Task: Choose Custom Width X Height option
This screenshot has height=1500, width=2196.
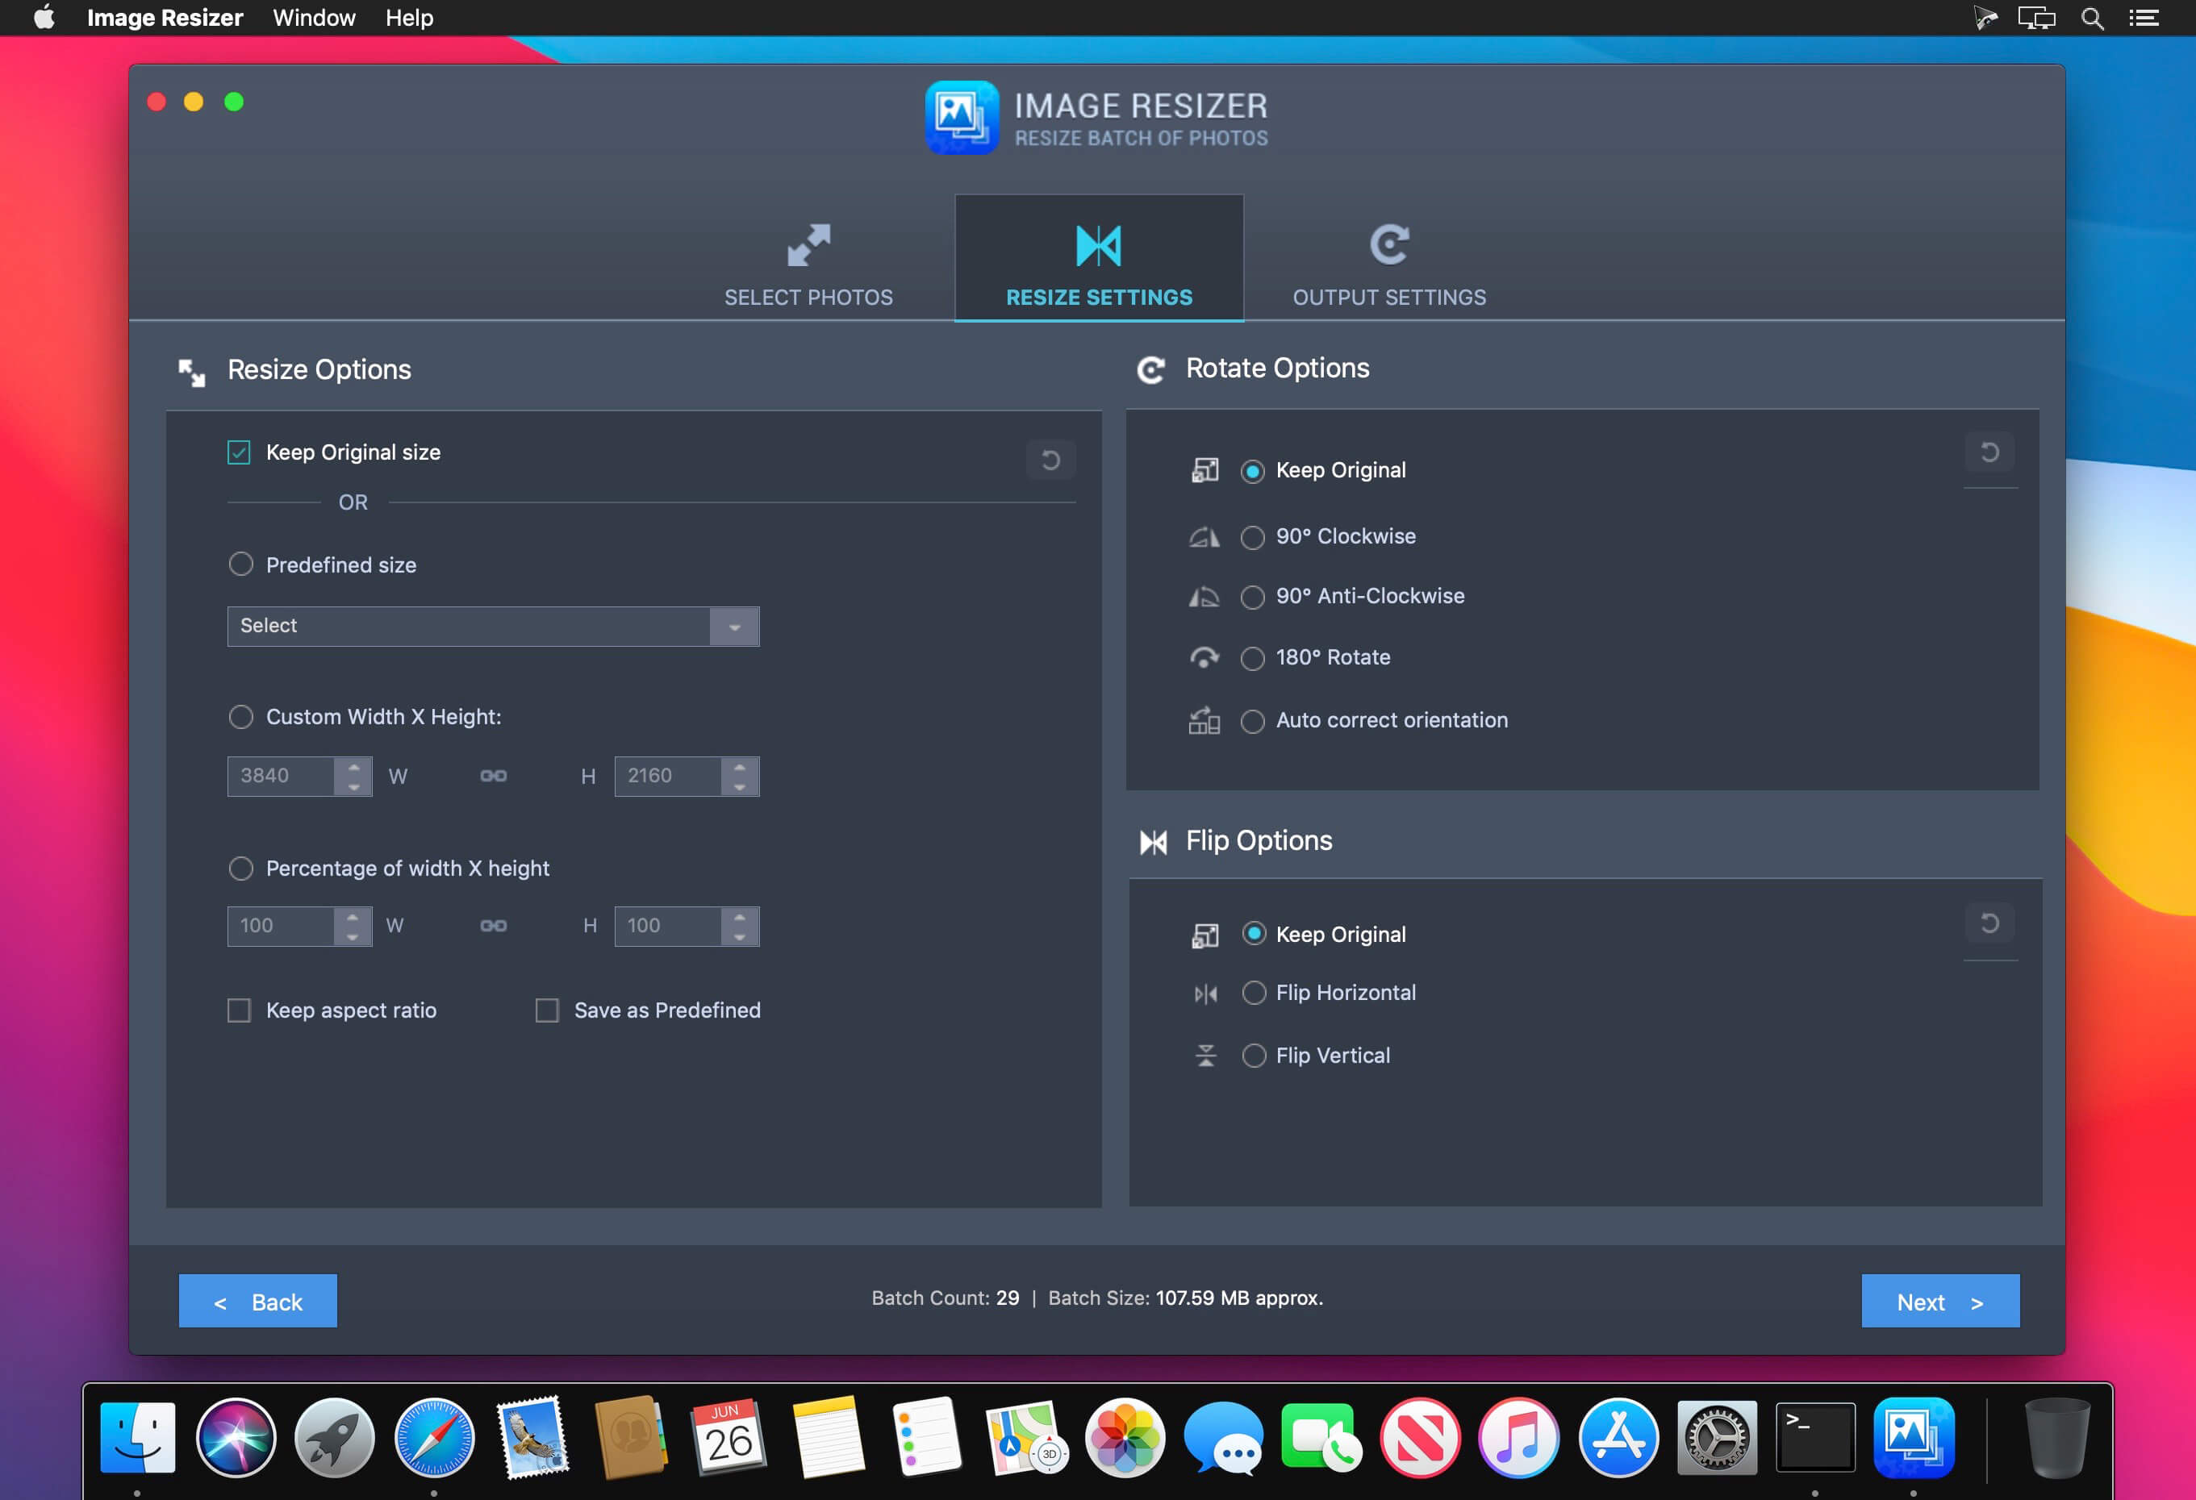Action: [x=241, y=717]
